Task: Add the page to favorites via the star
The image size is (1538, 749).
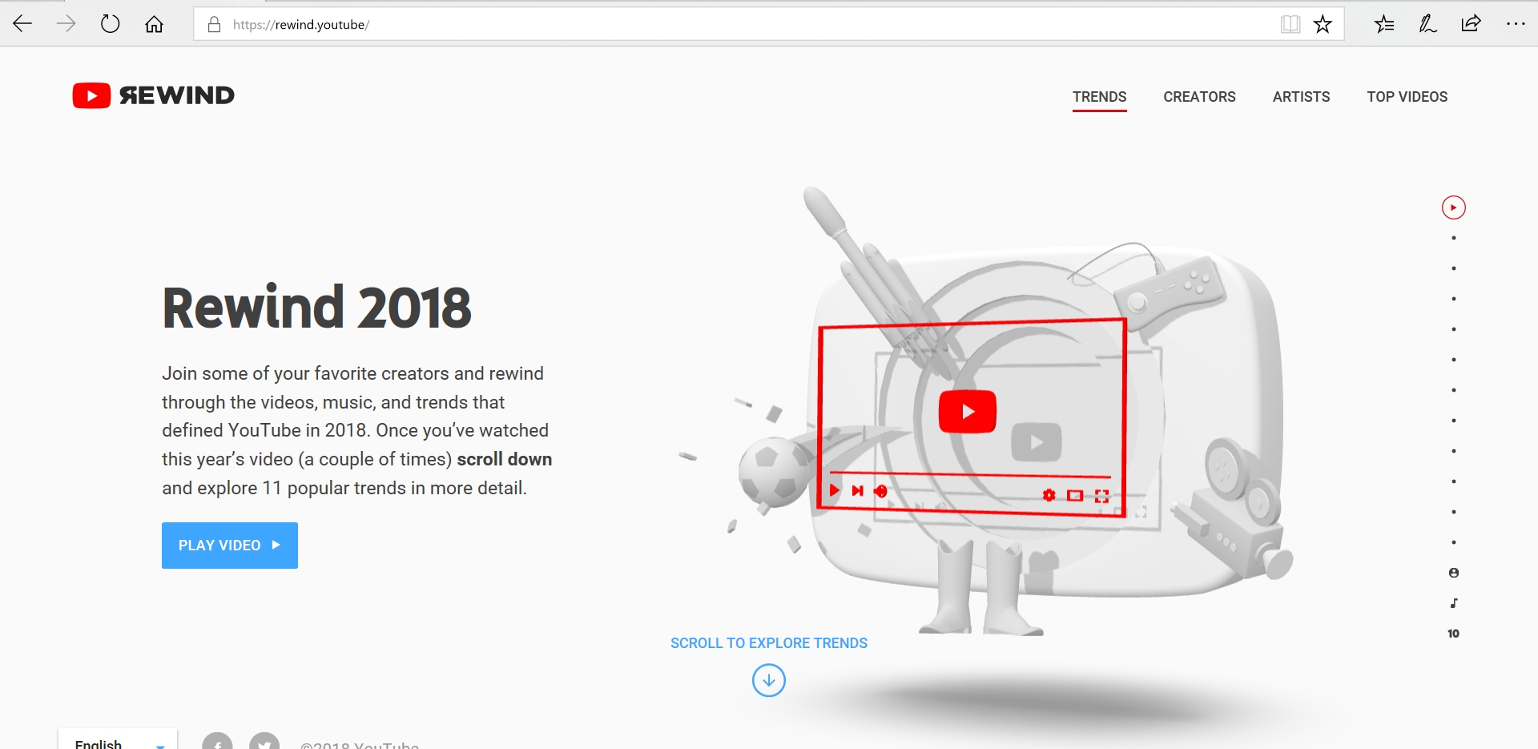Action: (1323, 23)
